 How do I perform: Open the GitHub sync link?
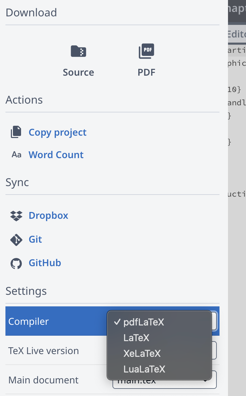(x=45, y=263)
